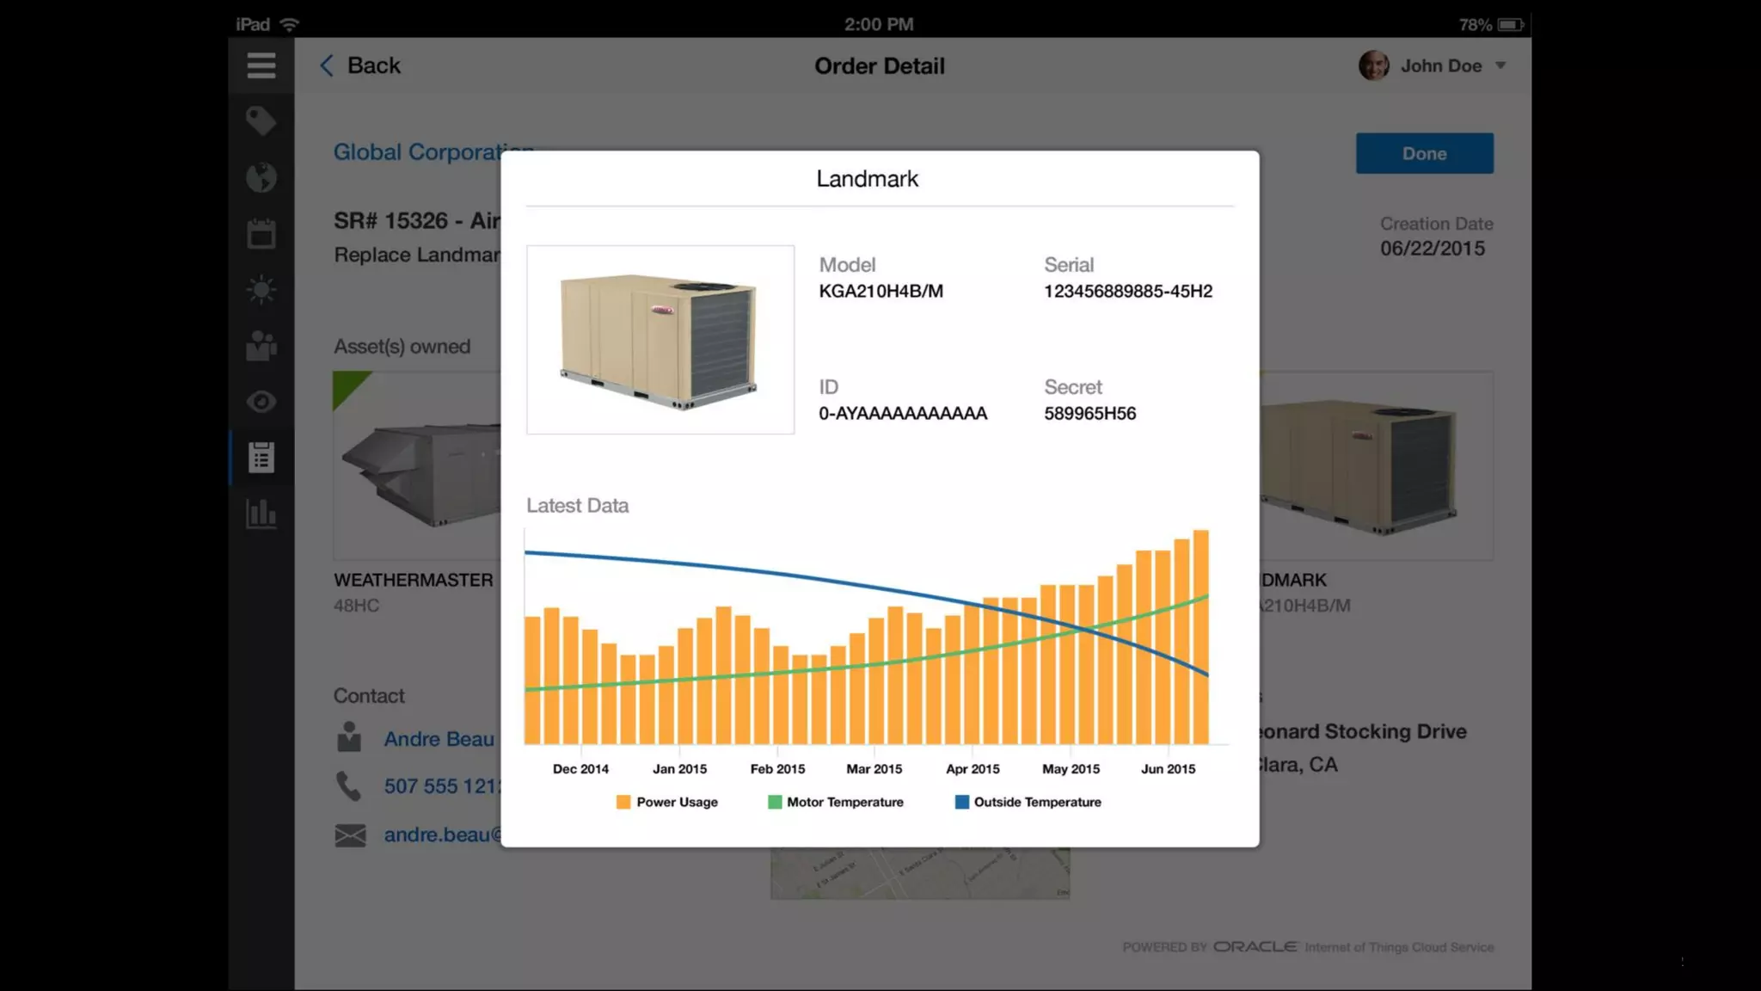
Task: Click the eye icon in sidebar
Action: pos(261,402)
